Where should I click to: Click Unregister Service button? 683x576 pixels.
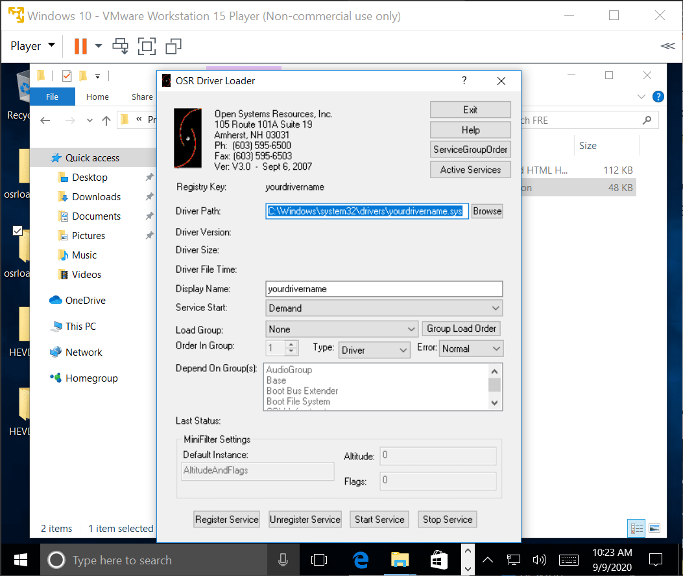[x=305, y=520]
